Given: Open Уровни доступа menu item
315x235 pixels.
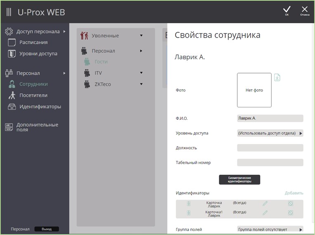Looking at the screenshot, I should [38, 54].
